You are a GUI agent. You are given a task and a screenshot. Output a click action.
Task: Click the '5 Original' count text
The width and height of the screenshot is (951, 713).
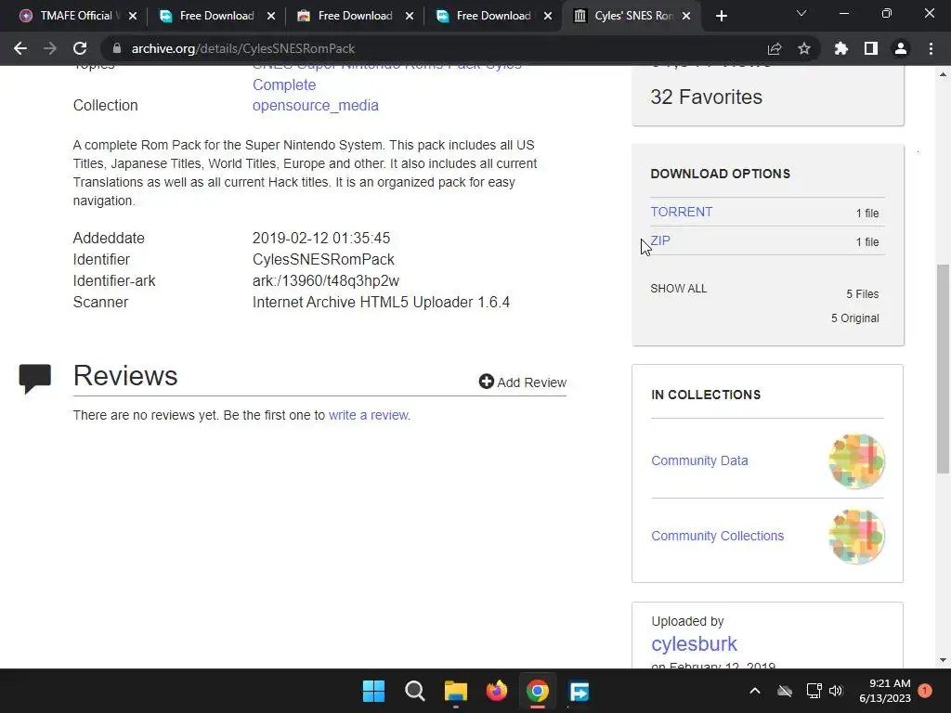(x=854, y=318)
